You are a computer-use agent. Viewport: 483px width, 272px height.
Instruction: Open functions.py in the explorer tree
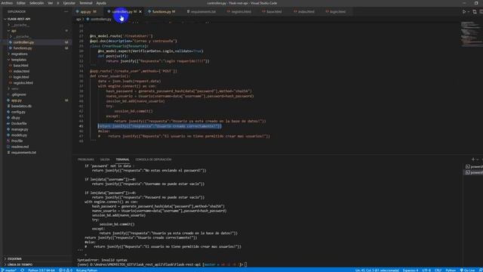click(x=23, y=48)
